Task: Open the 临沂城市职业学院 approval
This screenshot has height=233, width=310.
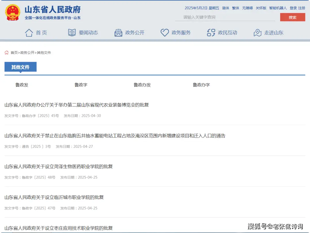Action: tap(54, 197)
